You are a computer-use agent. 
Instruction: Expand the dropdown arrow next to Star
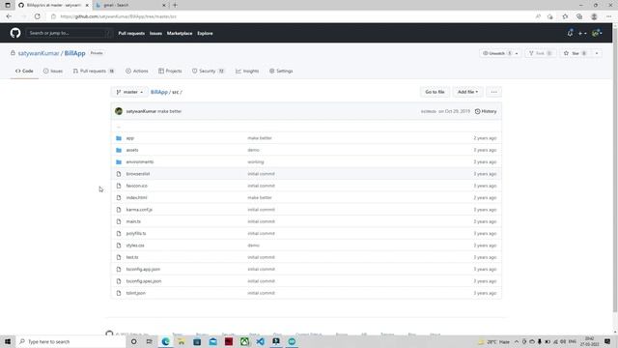coord(597,53)
